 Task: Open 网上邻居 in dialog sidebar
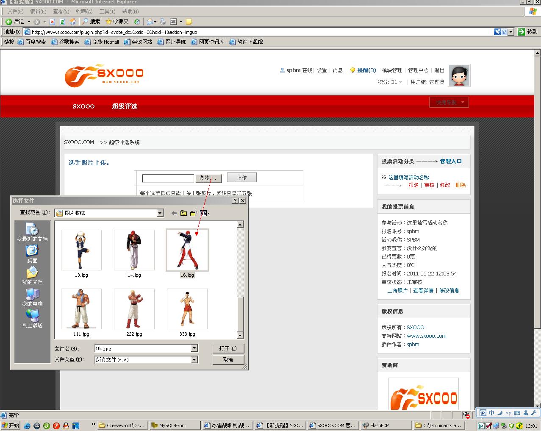pyautogui.click(x=32, y=319)
